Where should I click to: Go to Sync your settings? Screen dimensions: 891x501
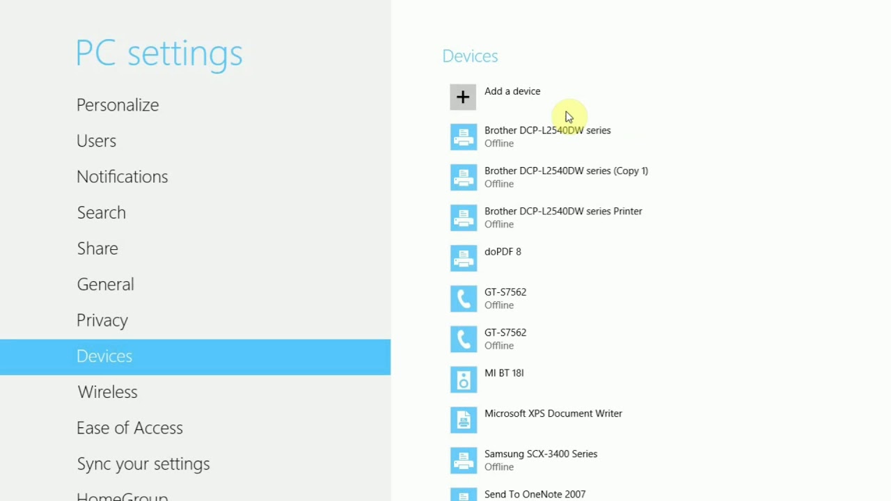(143, 464)
